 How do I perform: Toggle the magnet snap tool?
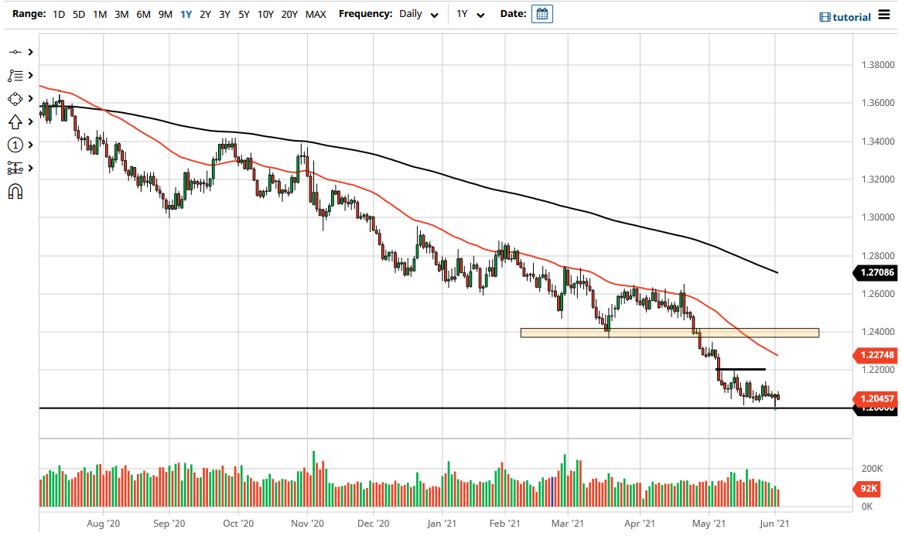coord(15,191)
